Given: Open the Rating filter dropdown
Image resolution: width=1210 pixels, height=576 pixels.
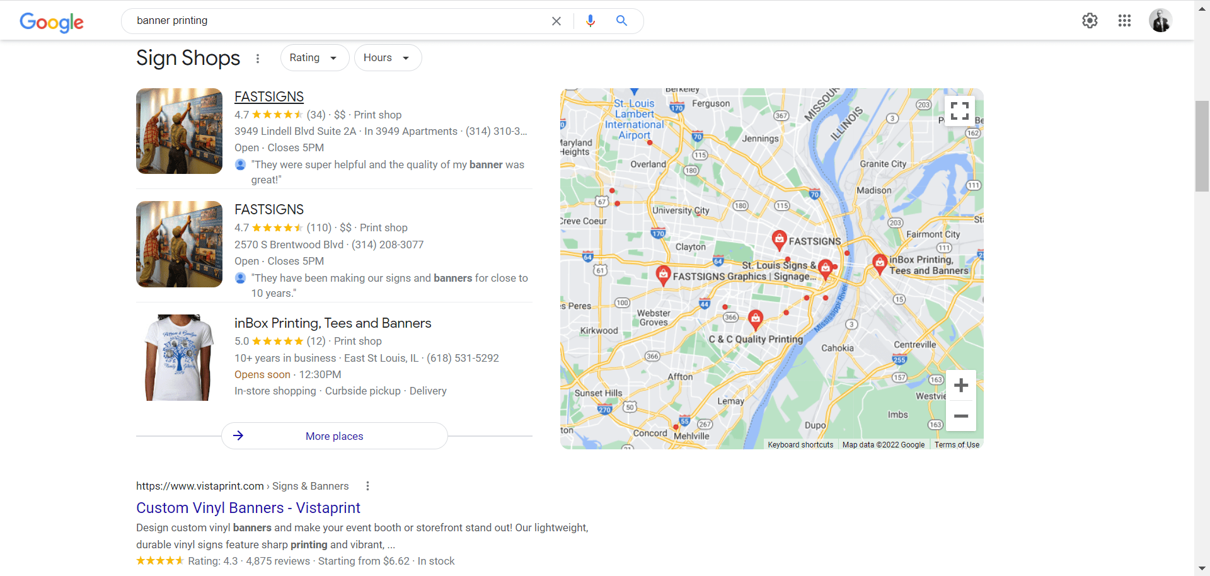Looking at the screenshot, I should click(314, 58).
